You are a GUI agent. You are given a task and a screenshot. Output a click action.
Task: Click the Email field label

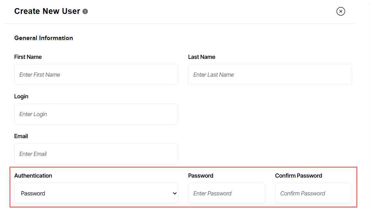point(21,136)
